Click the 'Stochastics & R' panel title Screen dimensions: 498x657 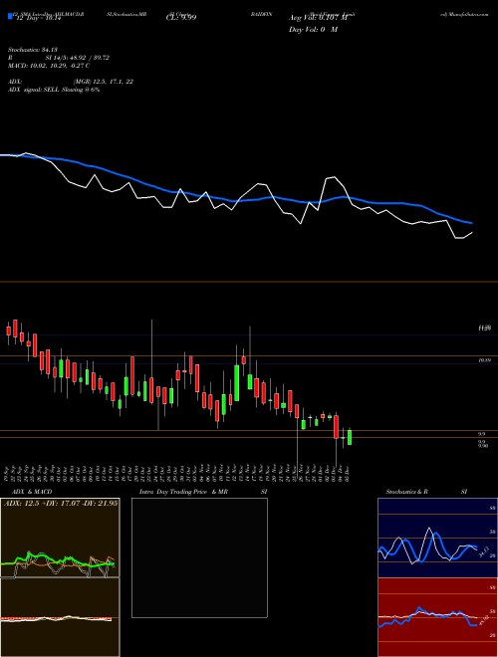point(406,492)
